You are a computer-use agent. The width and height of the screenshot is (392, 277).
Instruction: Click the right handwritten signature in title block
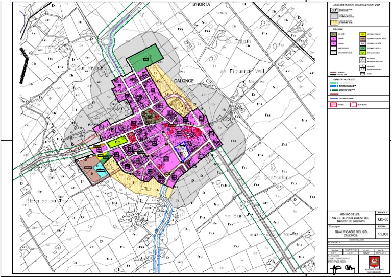click(x=350, y=268)
